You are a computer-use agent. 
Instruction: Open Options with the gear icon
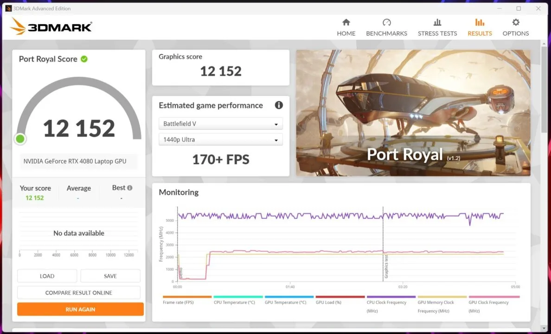[x=516, y=23]
